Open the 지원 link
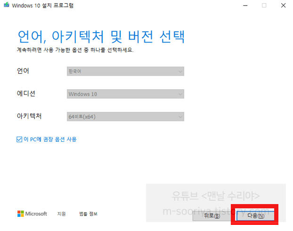This screenshot has width=293, height=231. click(x=62, y=214)
